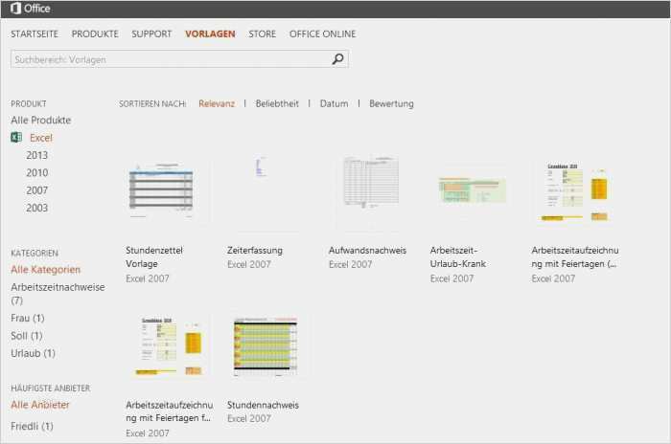Select the Stundennachweis template thumbnail
The width and height of the screenshot is (671, 444).
(270, 344)
